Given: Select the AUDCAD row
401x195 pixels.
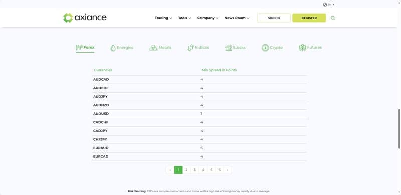Looking at the screenshot, I should (x=199, y=80).
